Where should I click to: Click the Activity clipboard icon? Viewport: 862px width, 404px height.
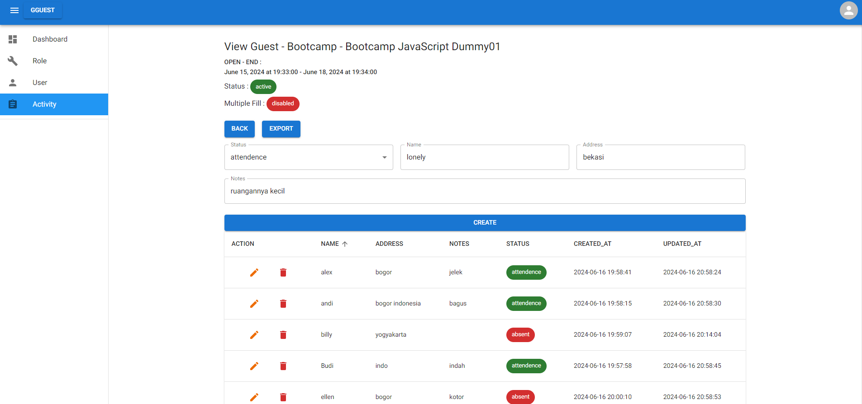(13, 104)
